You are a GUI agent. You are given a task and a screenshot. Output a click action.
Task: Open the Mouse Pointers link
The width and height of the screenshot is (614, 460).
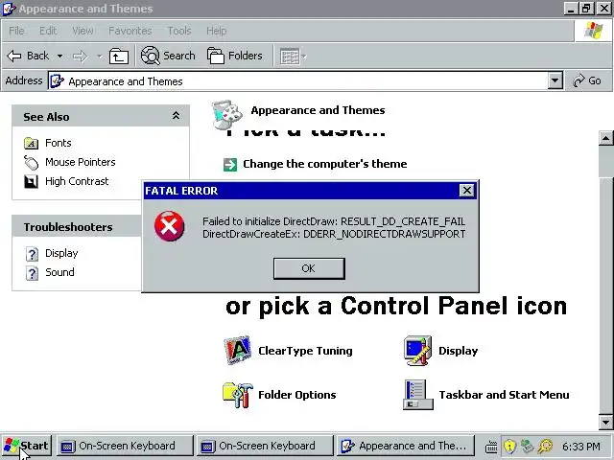coord(81,162)
